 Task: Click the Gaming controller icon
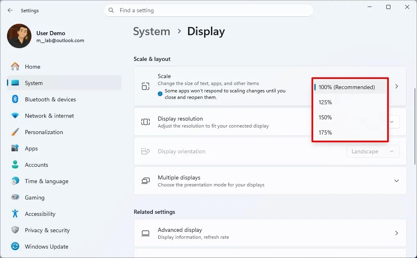15,197
